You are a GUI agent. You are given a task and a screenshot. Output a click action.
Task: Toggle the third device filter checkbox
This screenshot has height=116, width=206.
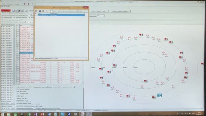(x=29, y=17)
